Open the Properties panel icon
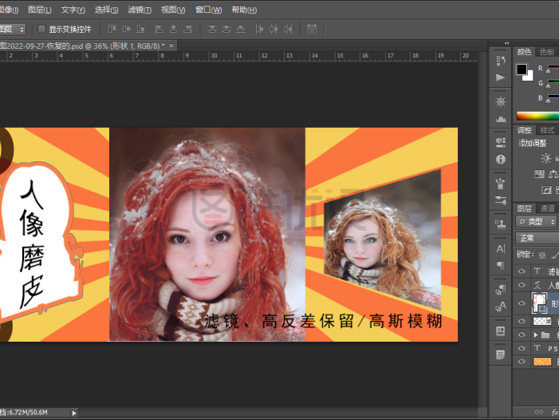The image size is (559, 420). pyautogui.click(x=501, y=142)
